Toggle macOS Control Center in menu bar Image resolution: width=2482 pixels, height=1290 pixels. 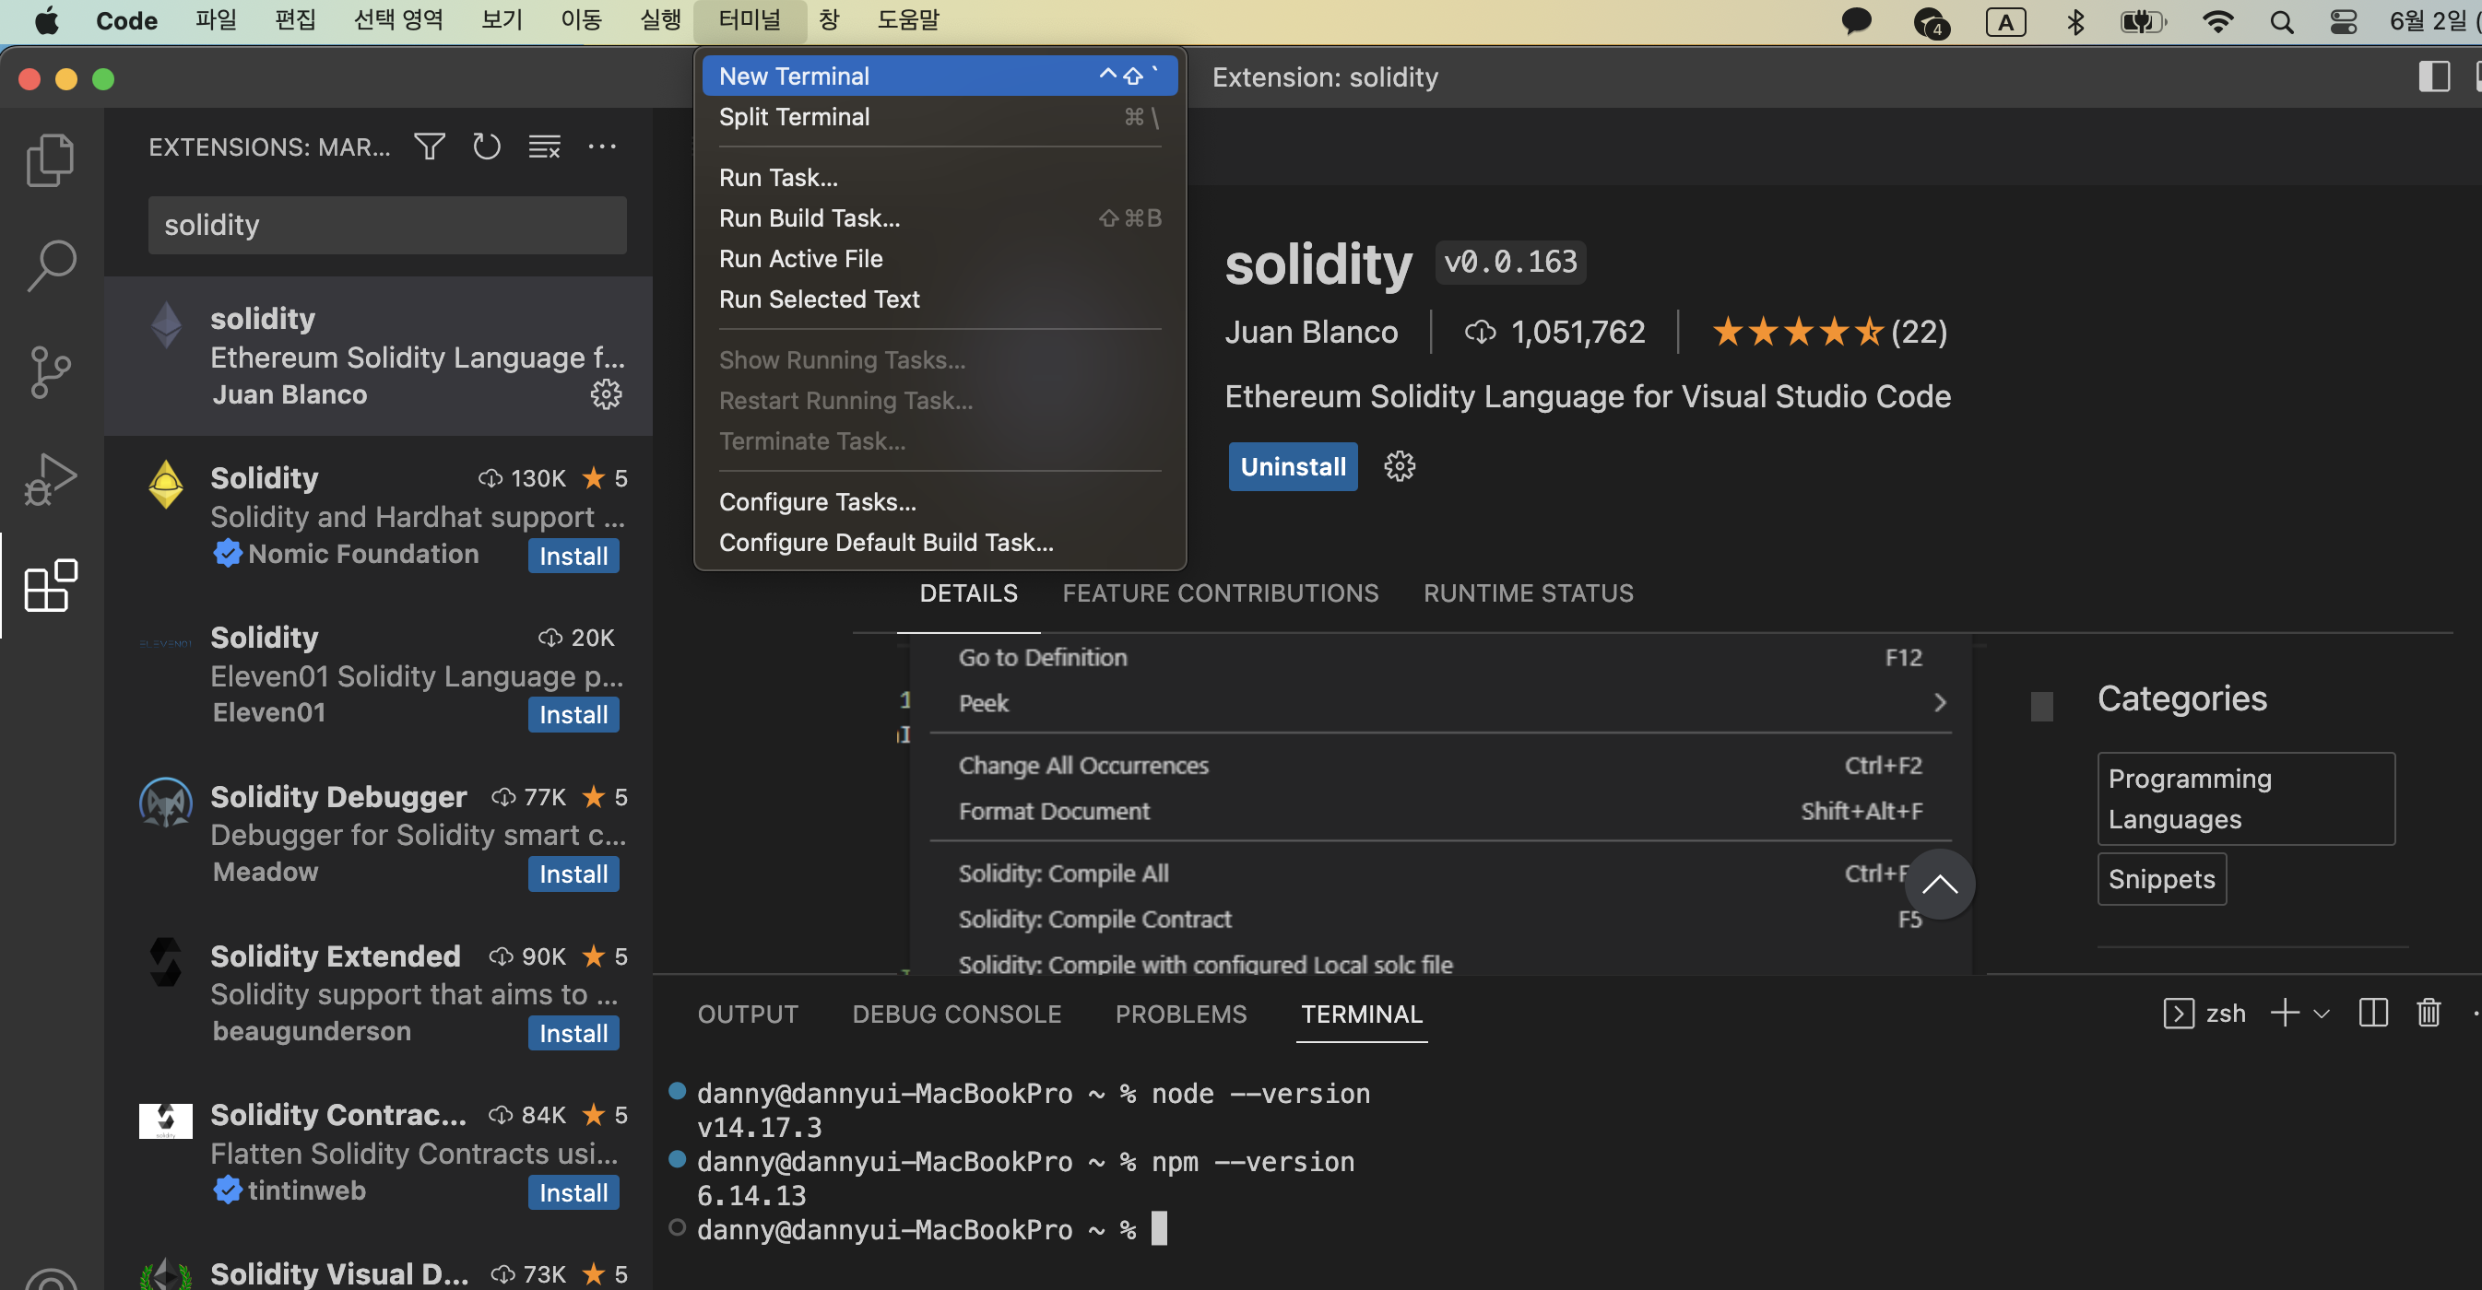[x=2344, y=21]
